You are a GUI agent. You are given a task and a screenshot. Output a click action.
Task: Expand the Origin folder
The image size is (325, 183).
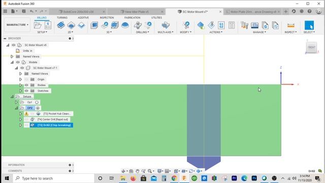(x=20, y=79)
